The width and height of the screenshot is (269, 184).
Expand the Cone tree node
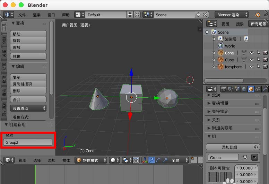[214, 53]
